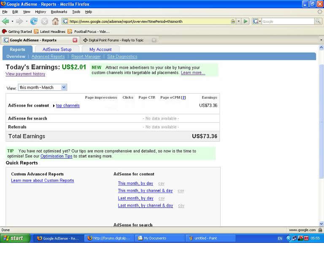Image resolution: width=324 pixels, height=253 pixels.
Task: Expand the tab list dropdown arrow
Action: pyautogui.click(x=321, y=40)
